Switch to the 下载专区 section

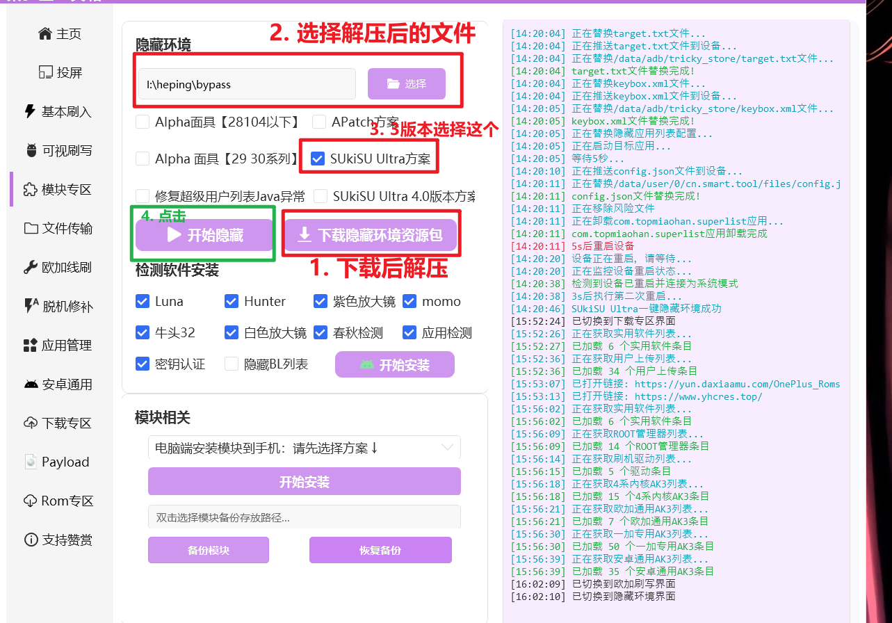[x=60, y=422]
